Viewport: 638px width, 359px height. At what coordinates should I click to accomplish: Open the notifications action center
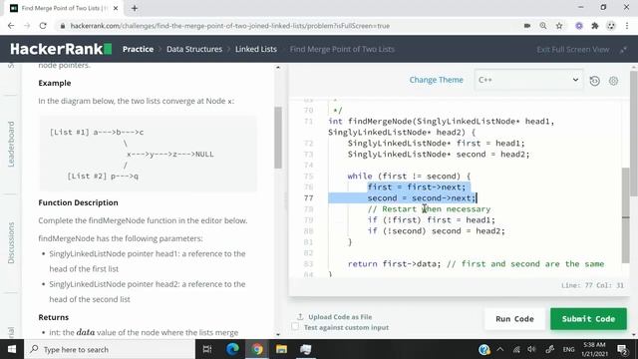point(622,350)
